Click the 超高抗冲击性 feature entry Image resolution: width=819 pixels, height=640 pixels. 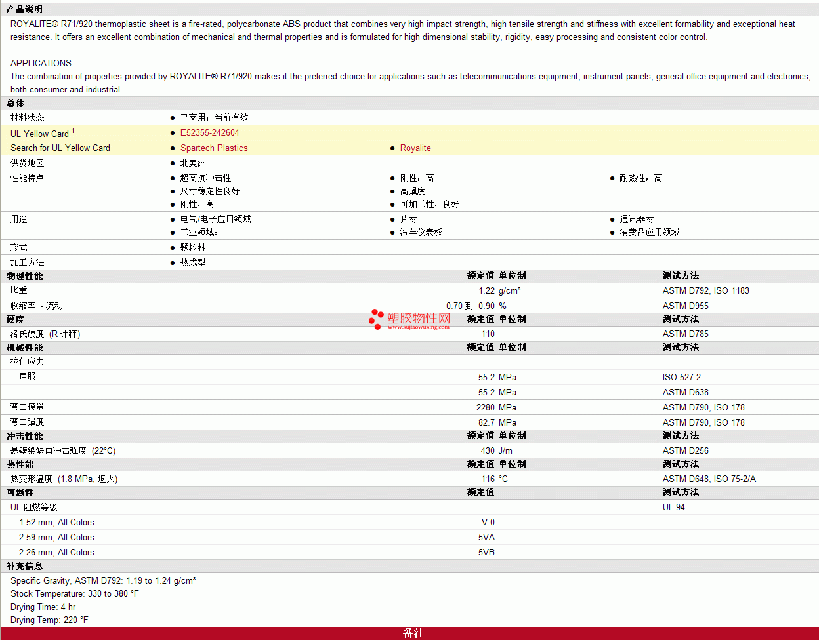coord(205,178)
